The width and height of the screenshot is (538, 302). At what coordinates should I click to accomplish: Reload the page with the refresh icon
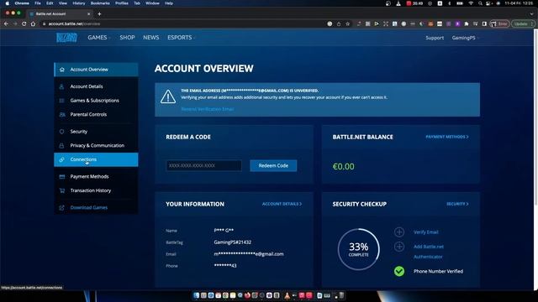[24, 24]
